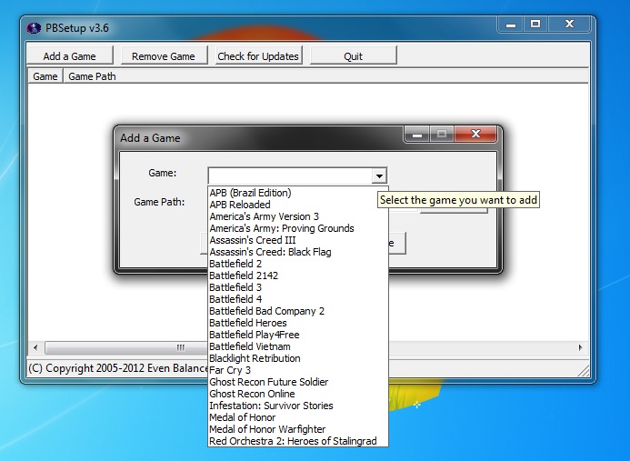Collapse the Game combo box arrow

379,175
